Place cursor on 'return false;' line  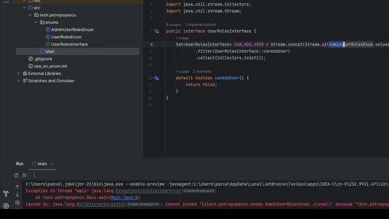(x=201, y=85)
